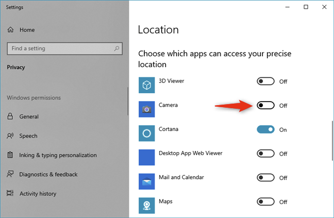Click the Cortana app icon

[146, 133]
